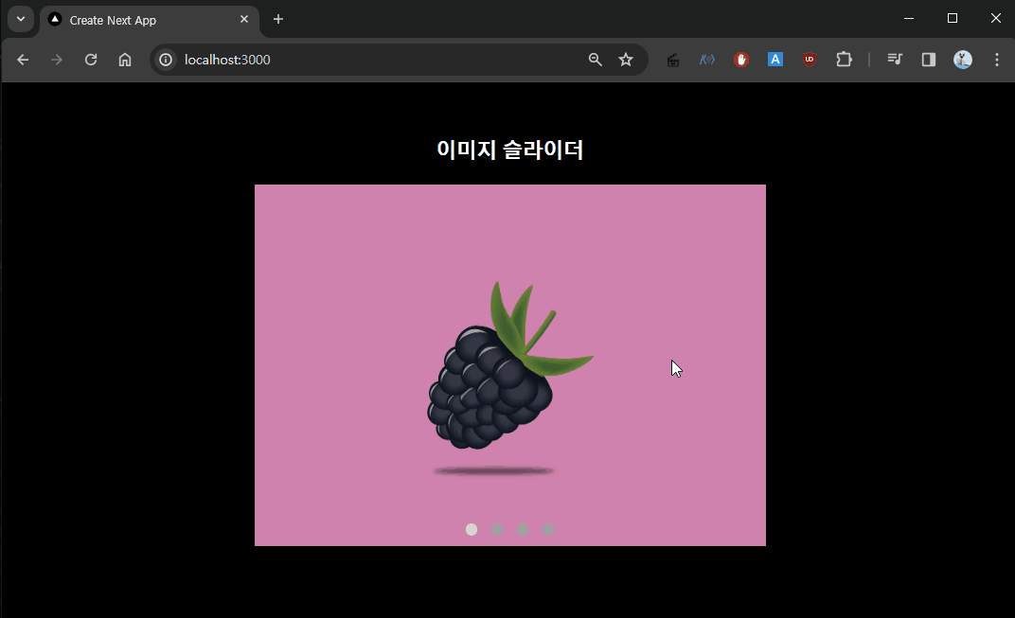Reload the localhost page
This screenshot has height=618, width=1015.
point(91,60)
